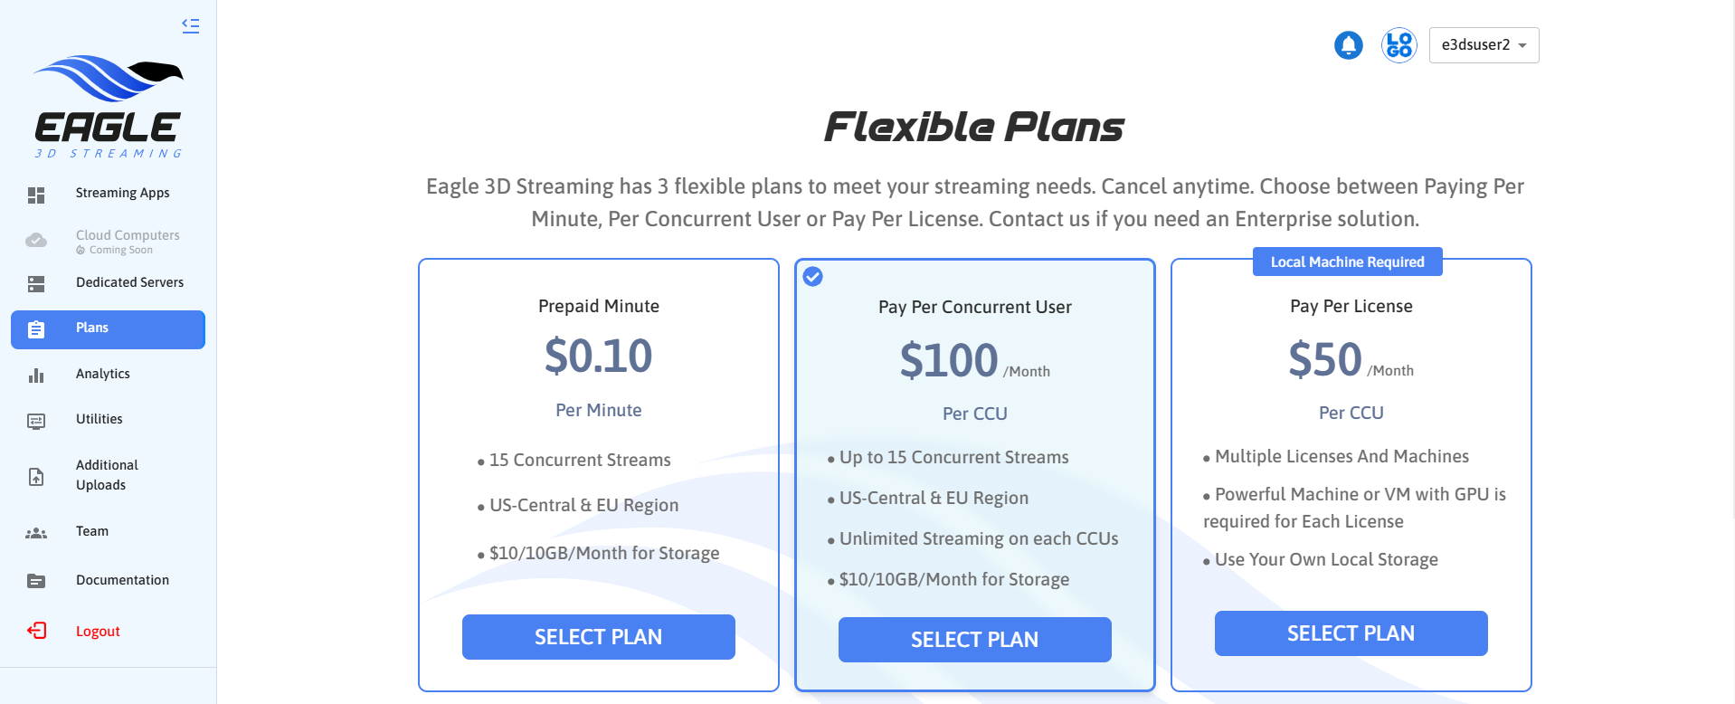The height and width of the screenshot is (704, 1735).
Task: Click the Logout icon
Action: 37,631
